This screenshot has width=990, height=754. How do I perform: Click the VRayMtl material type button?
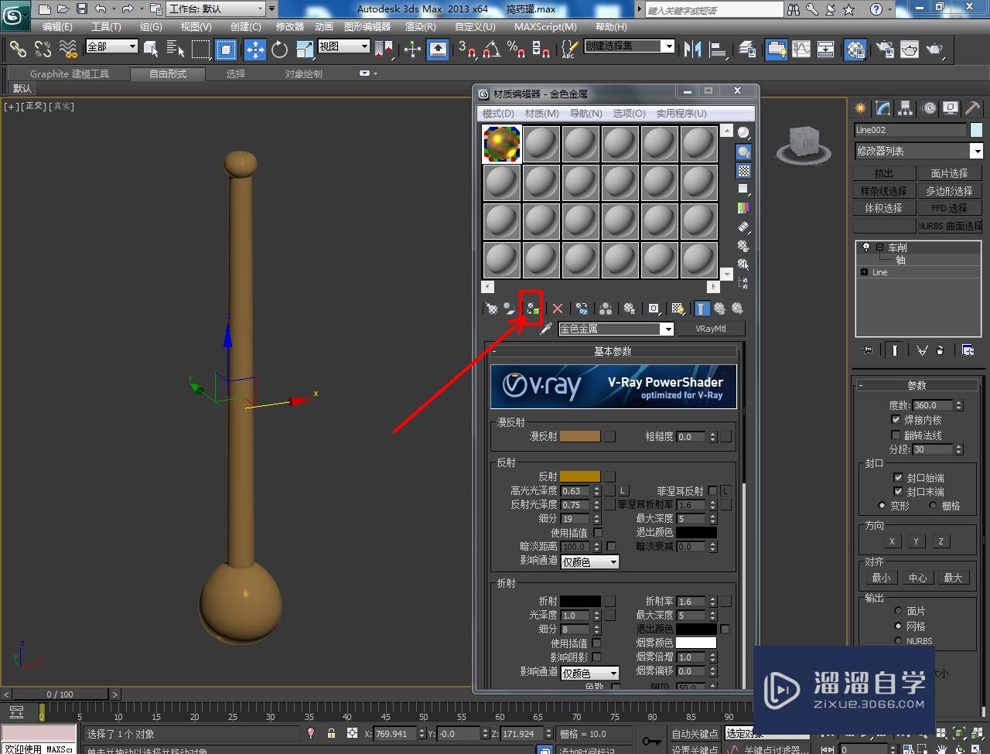coord(711,329)
